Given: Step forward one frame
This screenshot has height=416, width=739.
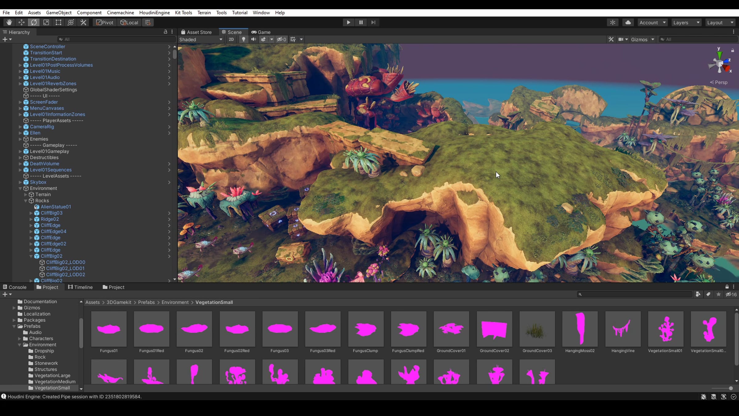Looking at the screenshot, I should pyautogui.click(x=373, y=22).
